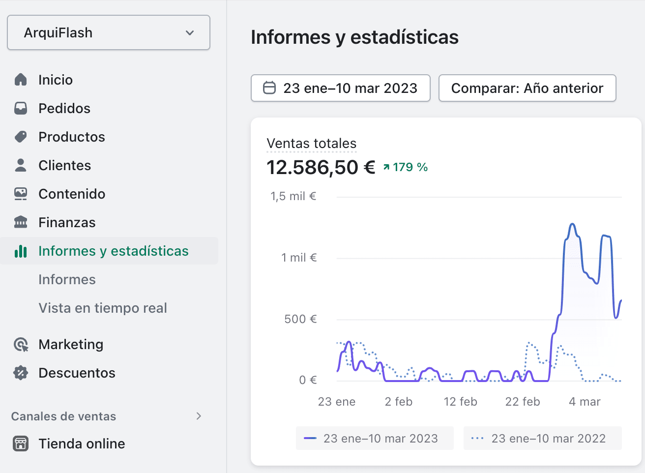The width and height of the screenshot is (645, 473).
Task: Select the Finanzas bank icon
Action: click(x=21, y=222)
